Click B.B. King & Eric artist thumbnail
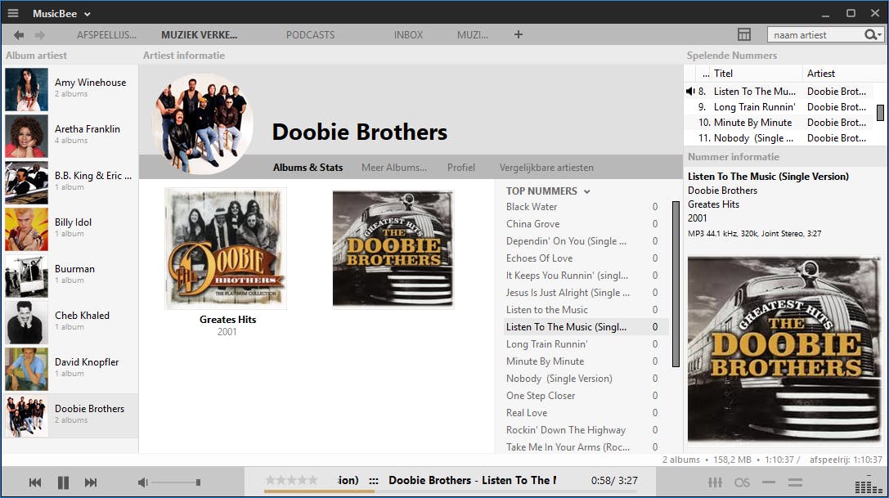 pyautogui.click(x=27, y=182)
